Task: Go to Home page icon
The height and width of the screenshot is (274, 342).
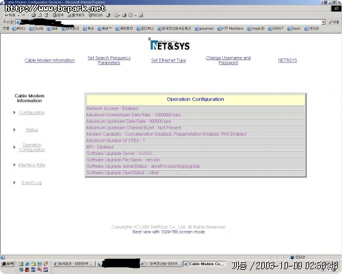Action: click(x=47, y=15)
